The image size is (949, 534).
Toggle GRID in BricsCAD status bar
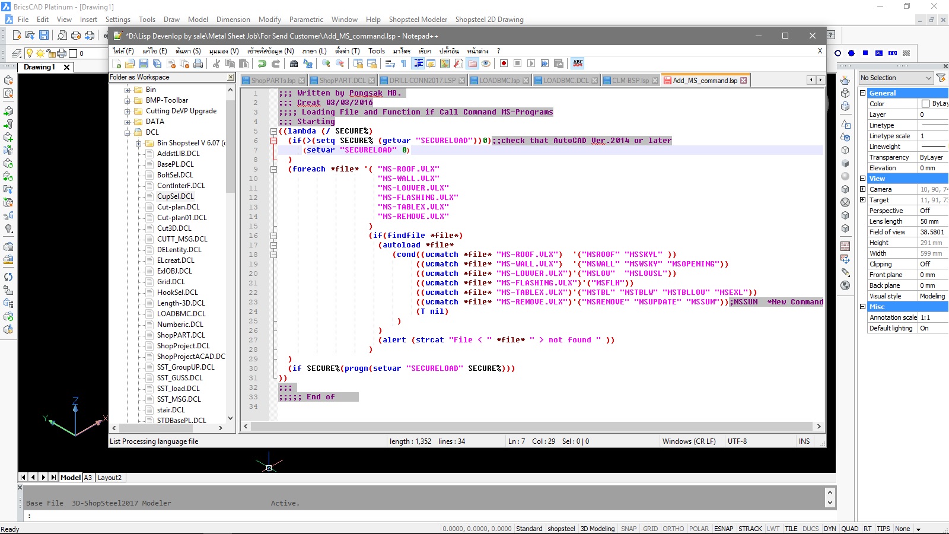[651, 529]
